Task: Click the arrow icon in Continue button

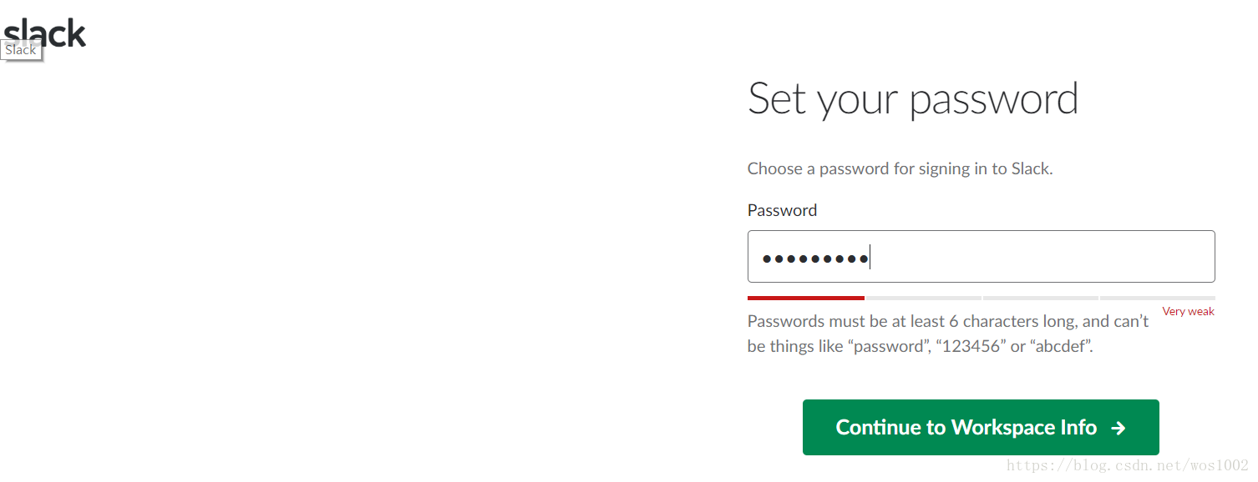Action: 1119,428
